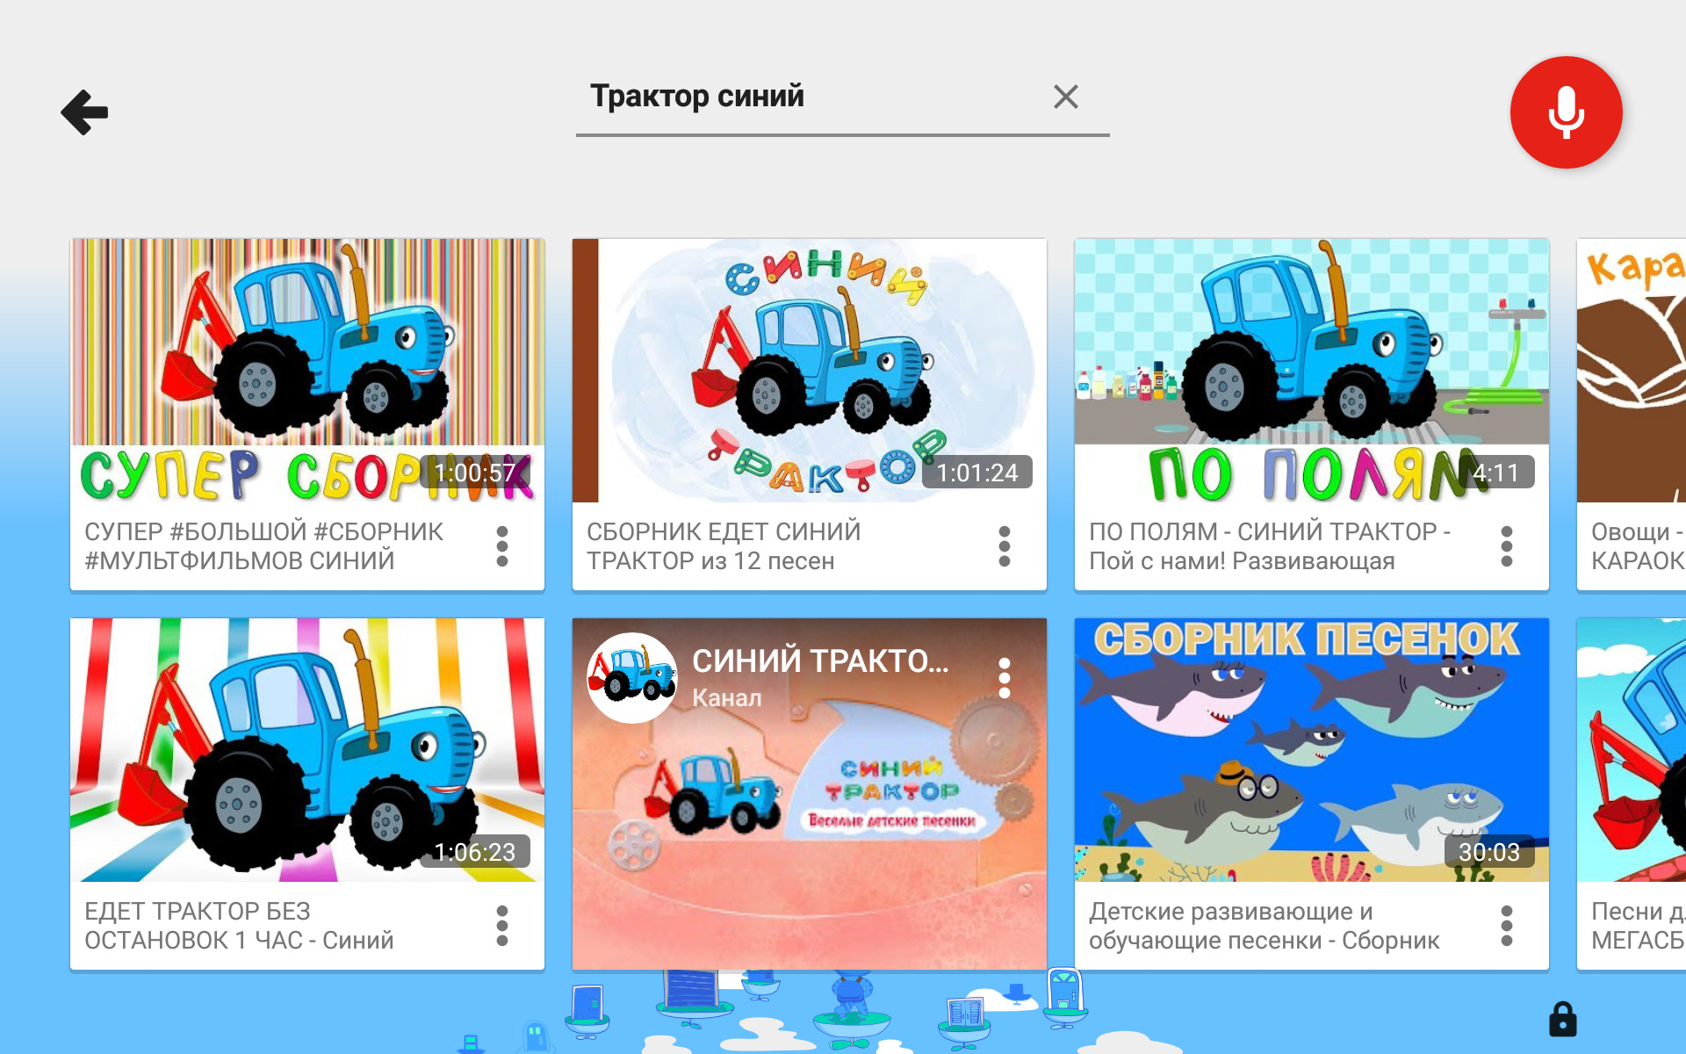Select title 'Детские развивающие и обучающие песенки'
The image size is (1686, 1054).
(1264, 926)
